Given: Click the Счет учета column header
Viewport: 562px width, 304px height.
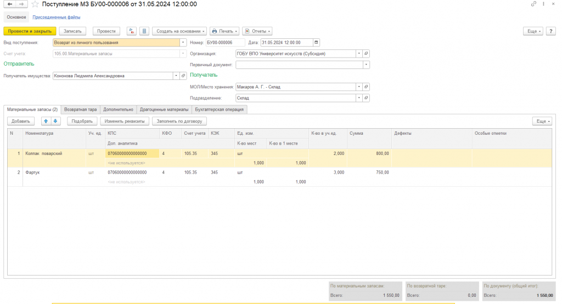Looking at the screenshot, I should tap(195, 133).
